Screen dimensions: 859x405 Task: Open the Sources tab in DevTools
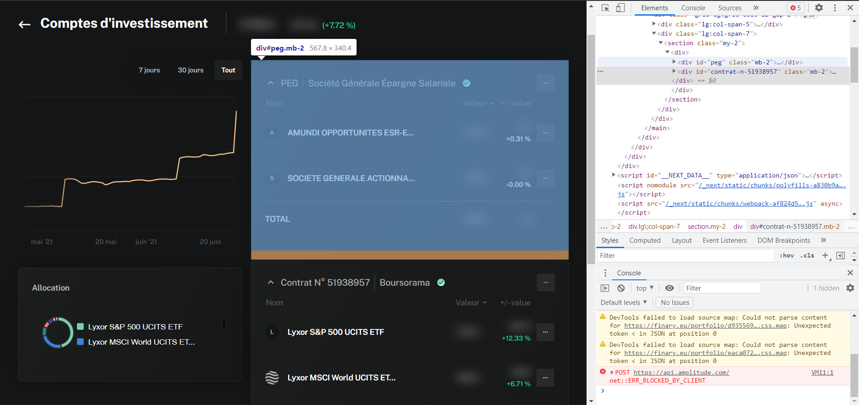729,8
